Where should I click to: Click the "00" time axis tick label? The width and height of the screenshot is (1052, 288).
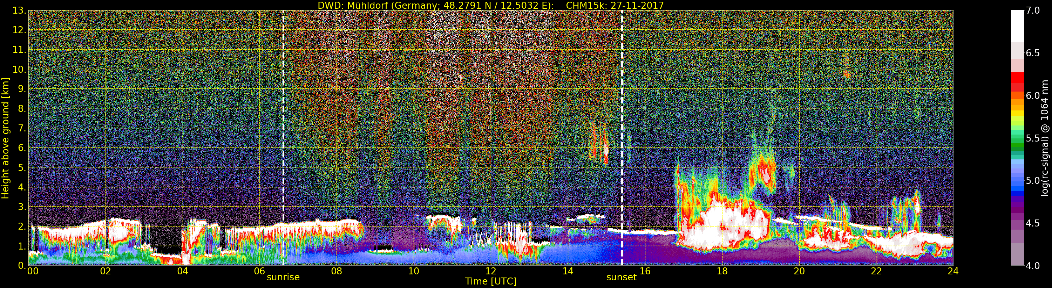coord(33,271)
